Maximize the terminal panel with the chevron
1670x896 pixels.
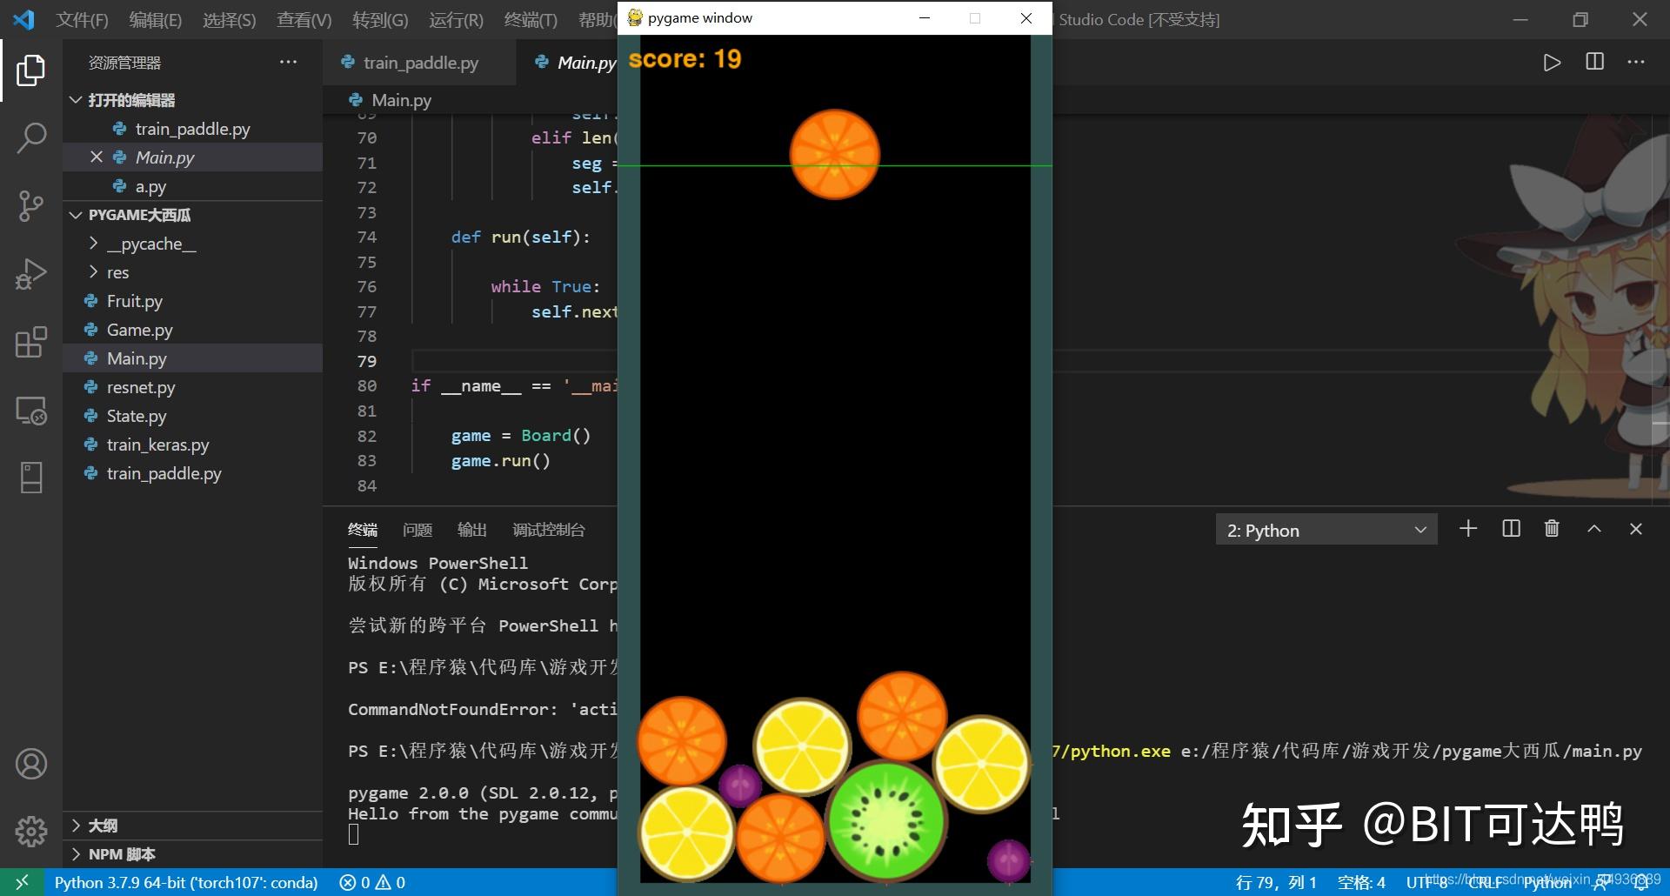click(x=1594, y=529)
